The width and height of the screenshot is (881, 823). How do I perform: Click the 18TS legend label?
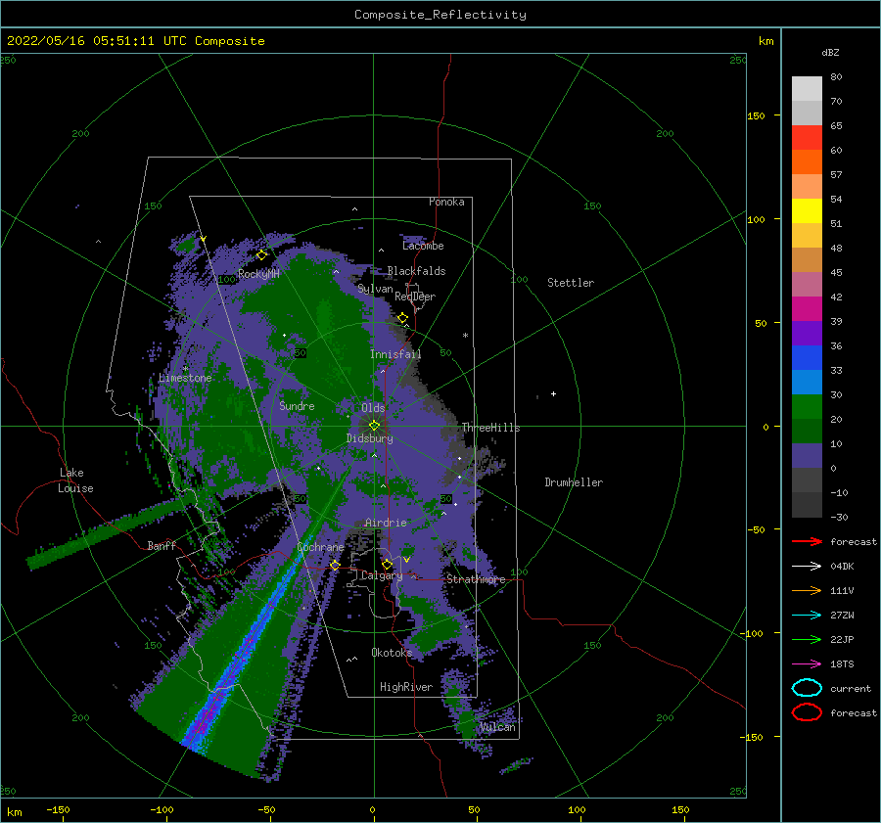pyautogui.click(x=842, y=664)
